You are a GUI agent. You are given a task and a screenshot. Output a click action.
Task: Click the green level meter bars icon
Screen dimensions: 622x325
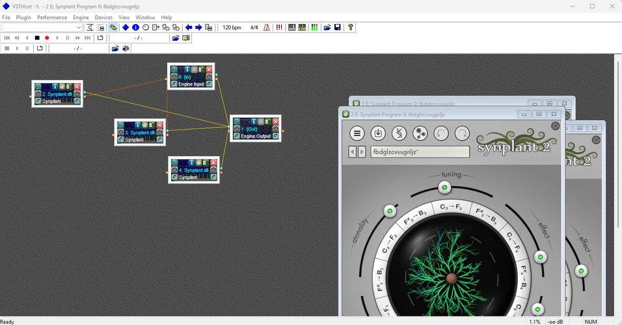coord(314,27)
